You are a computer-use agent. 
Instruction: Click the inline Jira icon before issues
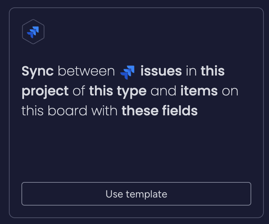click(127, 72)
